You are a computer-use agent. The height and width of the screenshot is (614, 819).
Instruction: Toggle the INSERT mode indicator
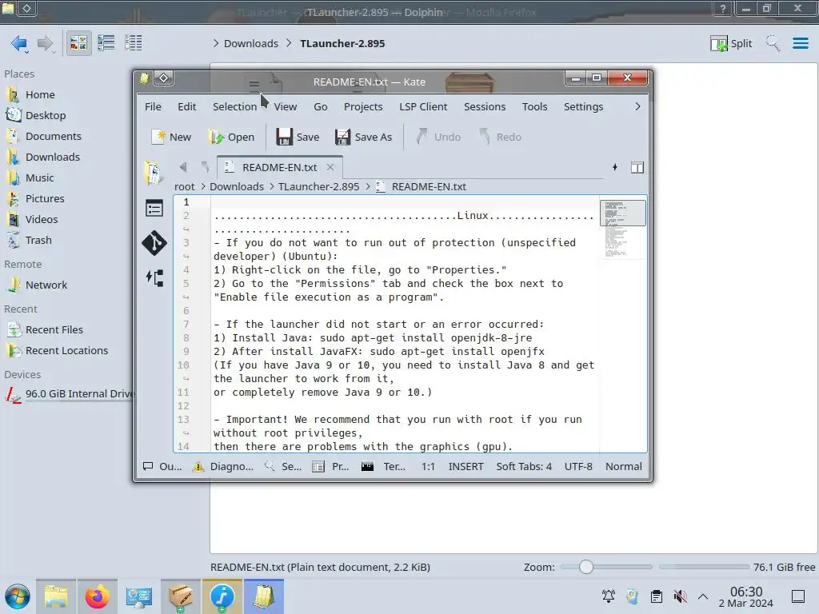pyautogui.click(x=466, y=466)
